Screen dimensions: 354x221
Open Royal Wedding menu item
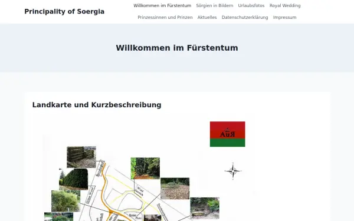click(285, 6)
